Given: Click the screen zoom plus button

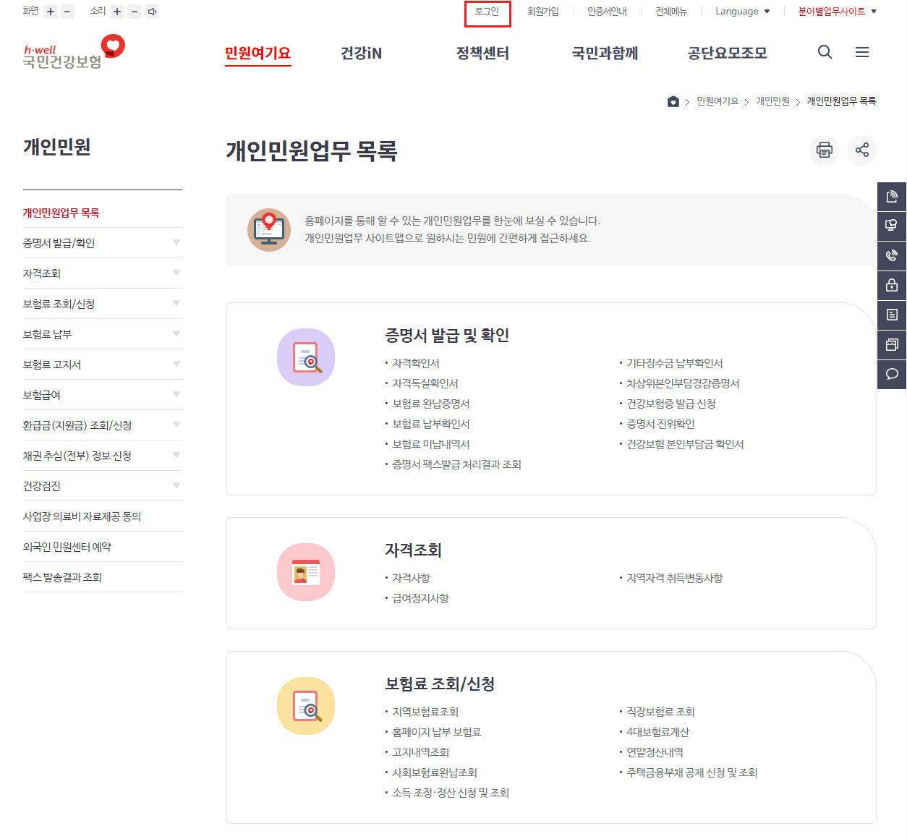Looking at the screenshot, I should [51, 12].
